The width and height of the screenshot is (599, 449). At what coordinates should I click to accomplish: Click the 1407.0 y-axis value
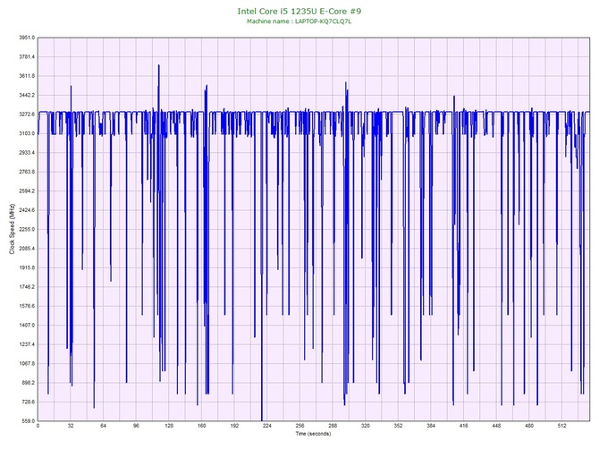pyautogui.click(x=27, y=326)
